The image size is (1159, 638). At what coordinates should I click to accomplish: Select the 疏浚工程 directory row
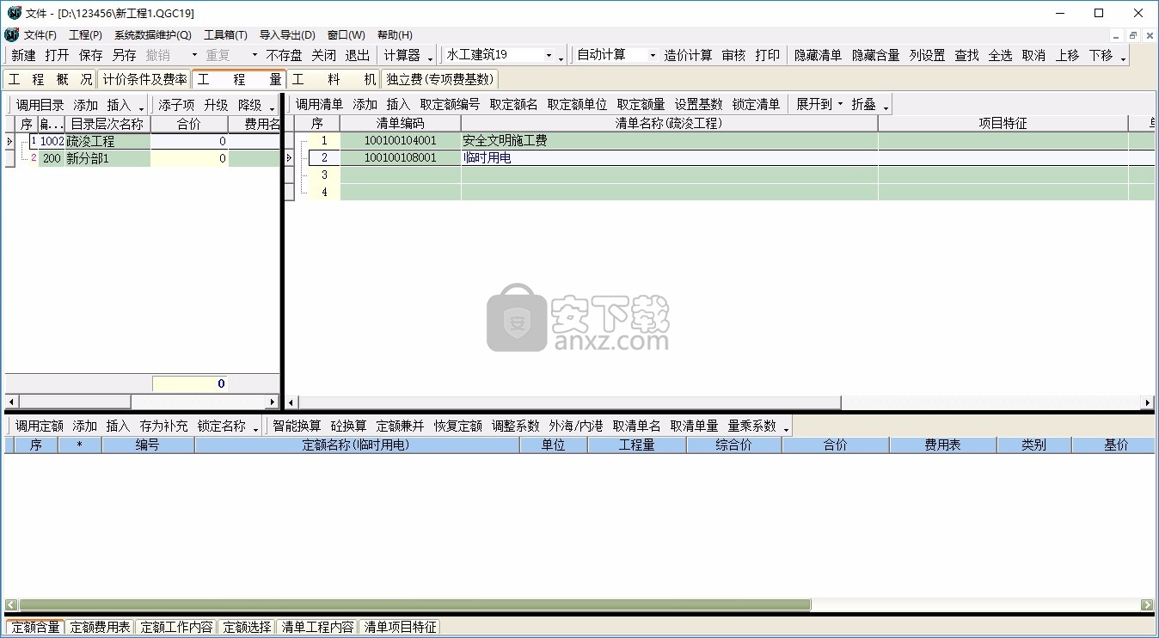(142, 141)
